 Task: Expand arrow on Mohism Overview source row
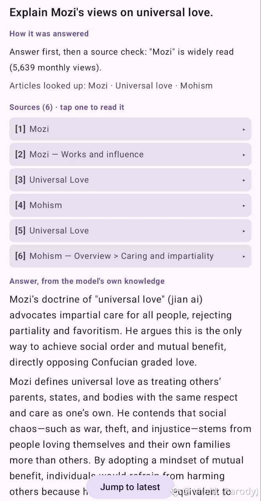click(x=244, y=256)
